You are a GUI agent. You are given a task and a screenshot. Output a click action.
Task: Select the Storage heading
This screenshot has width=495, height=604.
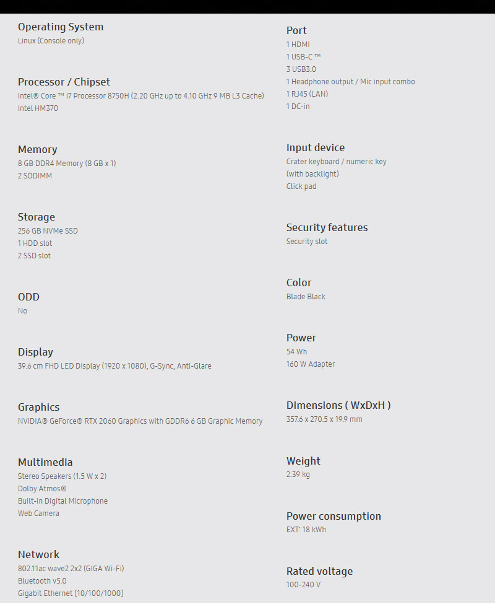click(37, 217)
